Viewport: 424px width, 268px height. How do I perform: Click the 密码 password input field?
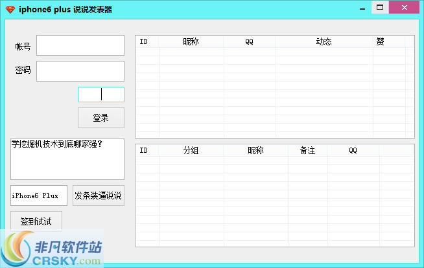pos(80,71)
